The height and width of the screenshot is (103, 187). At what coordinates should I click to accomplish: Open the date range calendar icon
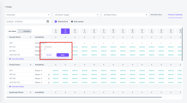[x=48, y=21]
